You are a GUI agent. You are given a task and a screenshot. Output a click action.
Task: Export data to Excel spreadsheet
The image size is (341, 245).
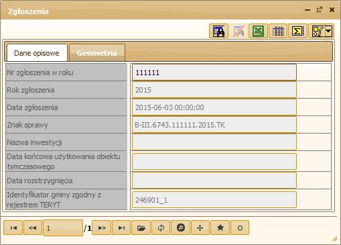point(258,31)
